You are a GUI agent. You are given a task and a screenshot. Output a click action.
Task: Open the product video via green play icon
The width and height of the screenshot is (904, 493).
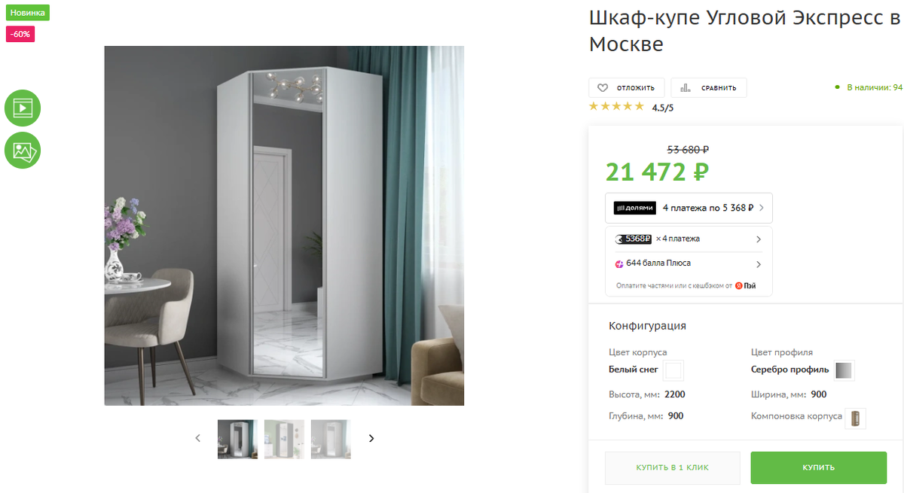tap(23, 108)
